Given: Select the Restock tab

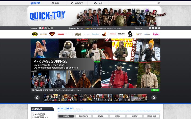Looking at the screenshot, I should pyautogui.click(x=134, y=116).
